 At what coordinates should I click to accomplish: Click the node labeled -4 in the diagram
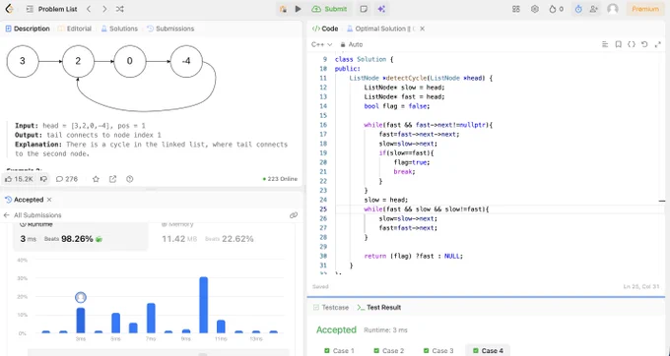tap(186, 61)
